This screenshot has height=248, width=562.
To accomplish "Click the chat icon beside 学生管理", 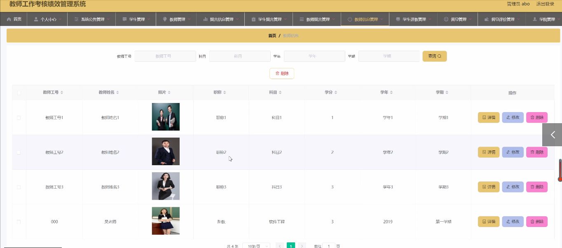I will [124, 19].
